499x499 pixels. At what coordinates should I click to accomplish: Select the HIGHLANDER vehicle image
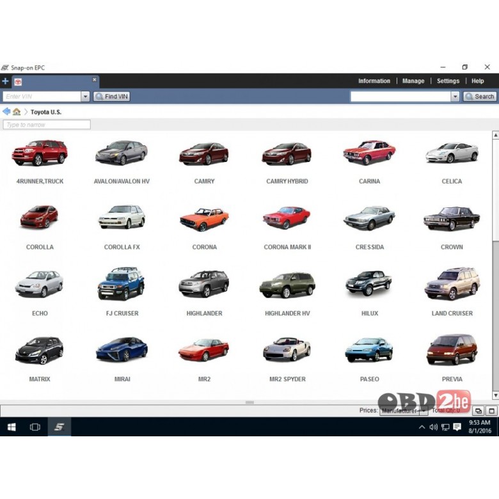click(x=204, y=284)
